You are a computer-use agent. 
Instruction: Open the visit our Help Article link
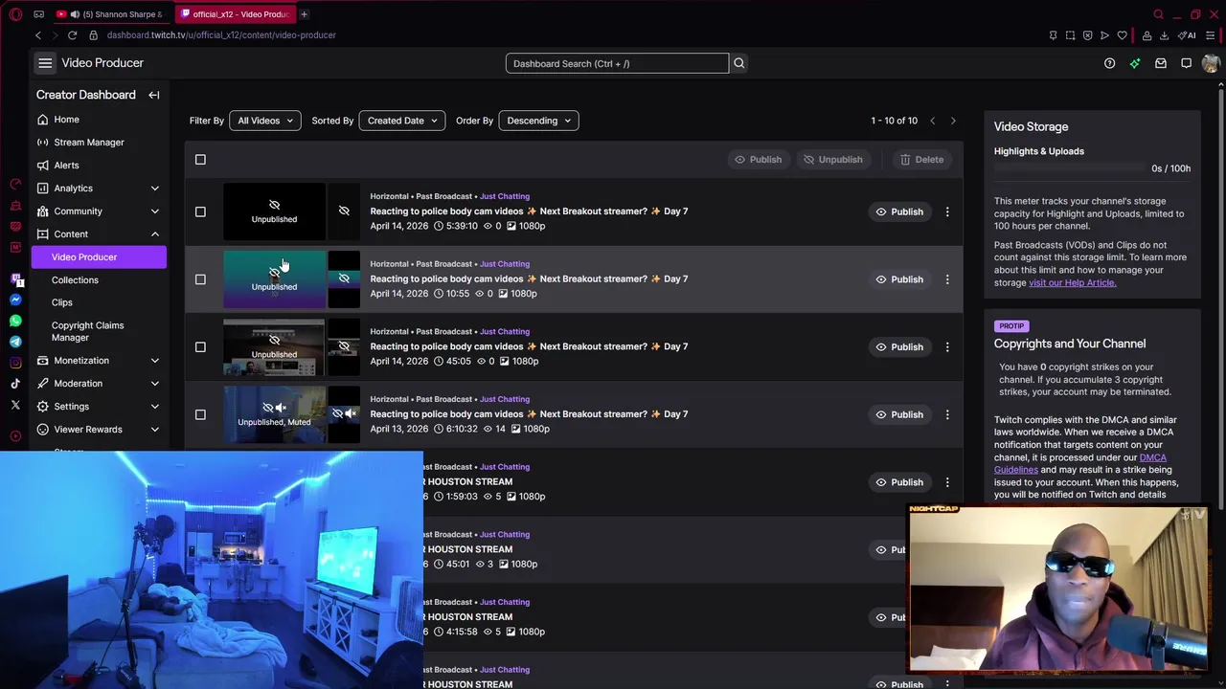pyautogui.click(x=1072, y=282)
